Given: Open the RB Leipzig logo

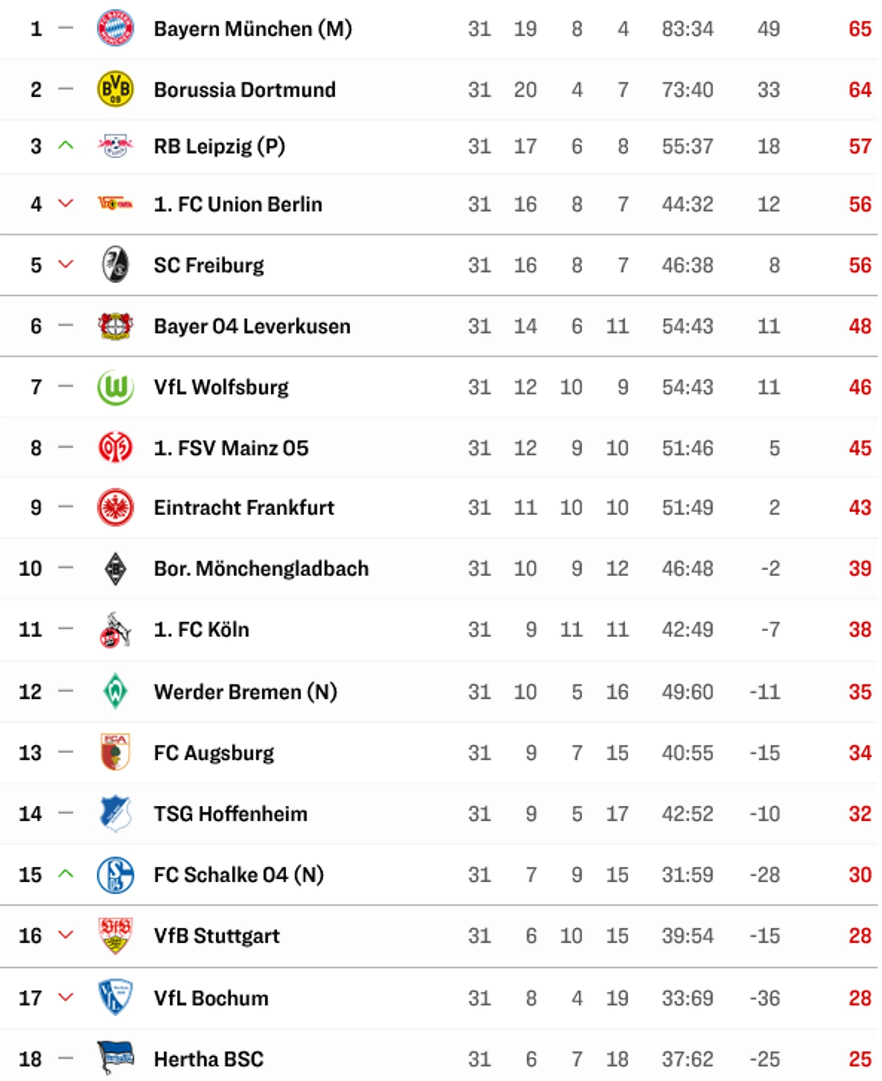Looking at the screenshot, I should point(115,146).
